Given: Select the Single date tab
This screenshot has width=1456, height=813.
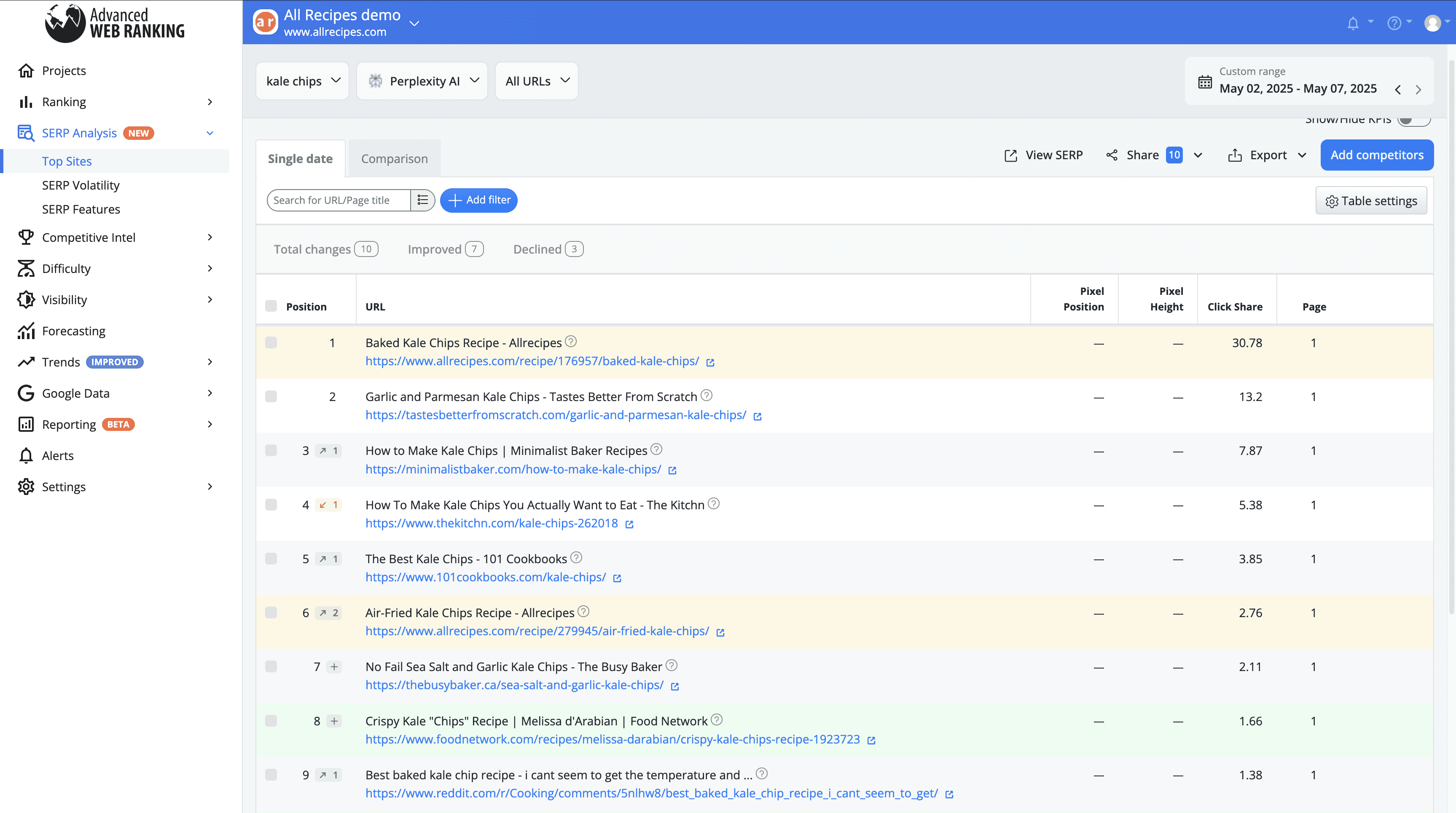Looking at the screenshot, I should (300, 159).
